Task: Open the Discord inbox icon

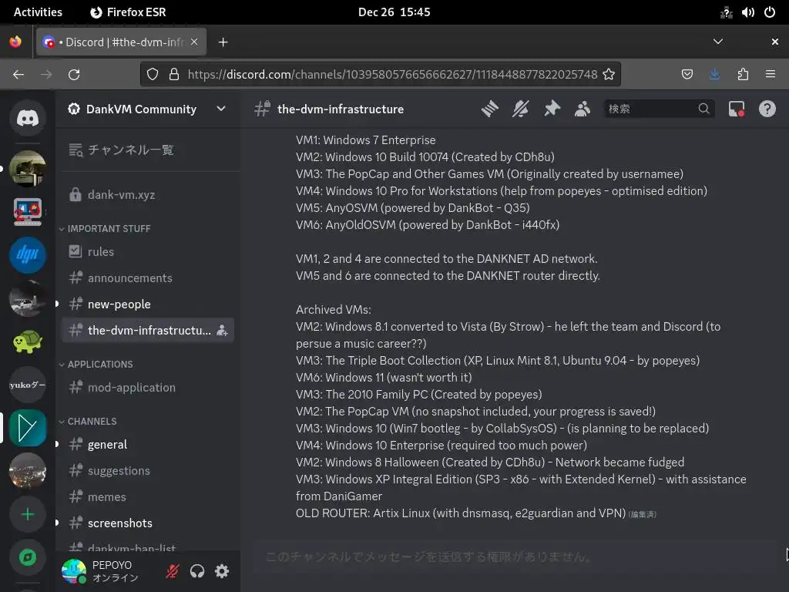Action: tap(737, 109)
